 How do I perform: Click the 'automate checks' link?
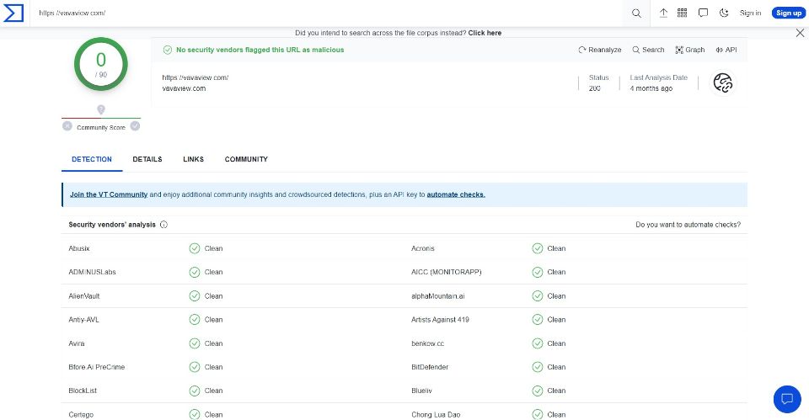tap(456, 194)
